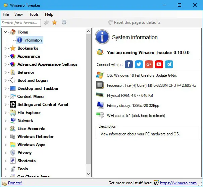Open the Help menu
The image size is (203, 187).
pos(49,14)
